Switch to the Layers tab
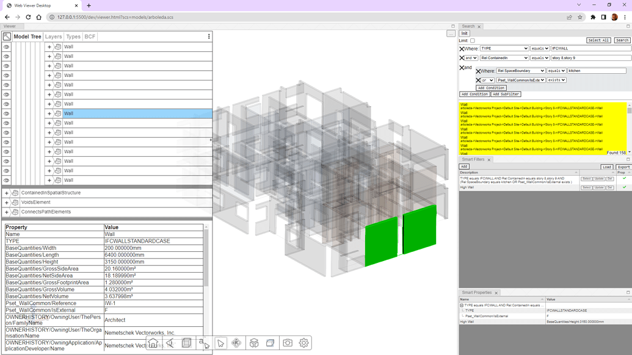The image size is (632, 355). point(53,36)
